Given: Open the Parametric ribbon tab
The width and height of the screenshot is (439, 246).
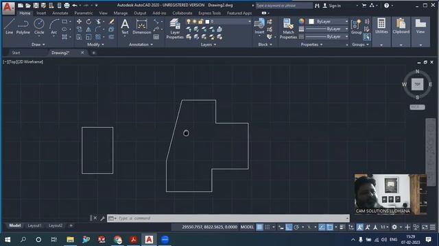Looking at the screenshot, I should 84,13.
